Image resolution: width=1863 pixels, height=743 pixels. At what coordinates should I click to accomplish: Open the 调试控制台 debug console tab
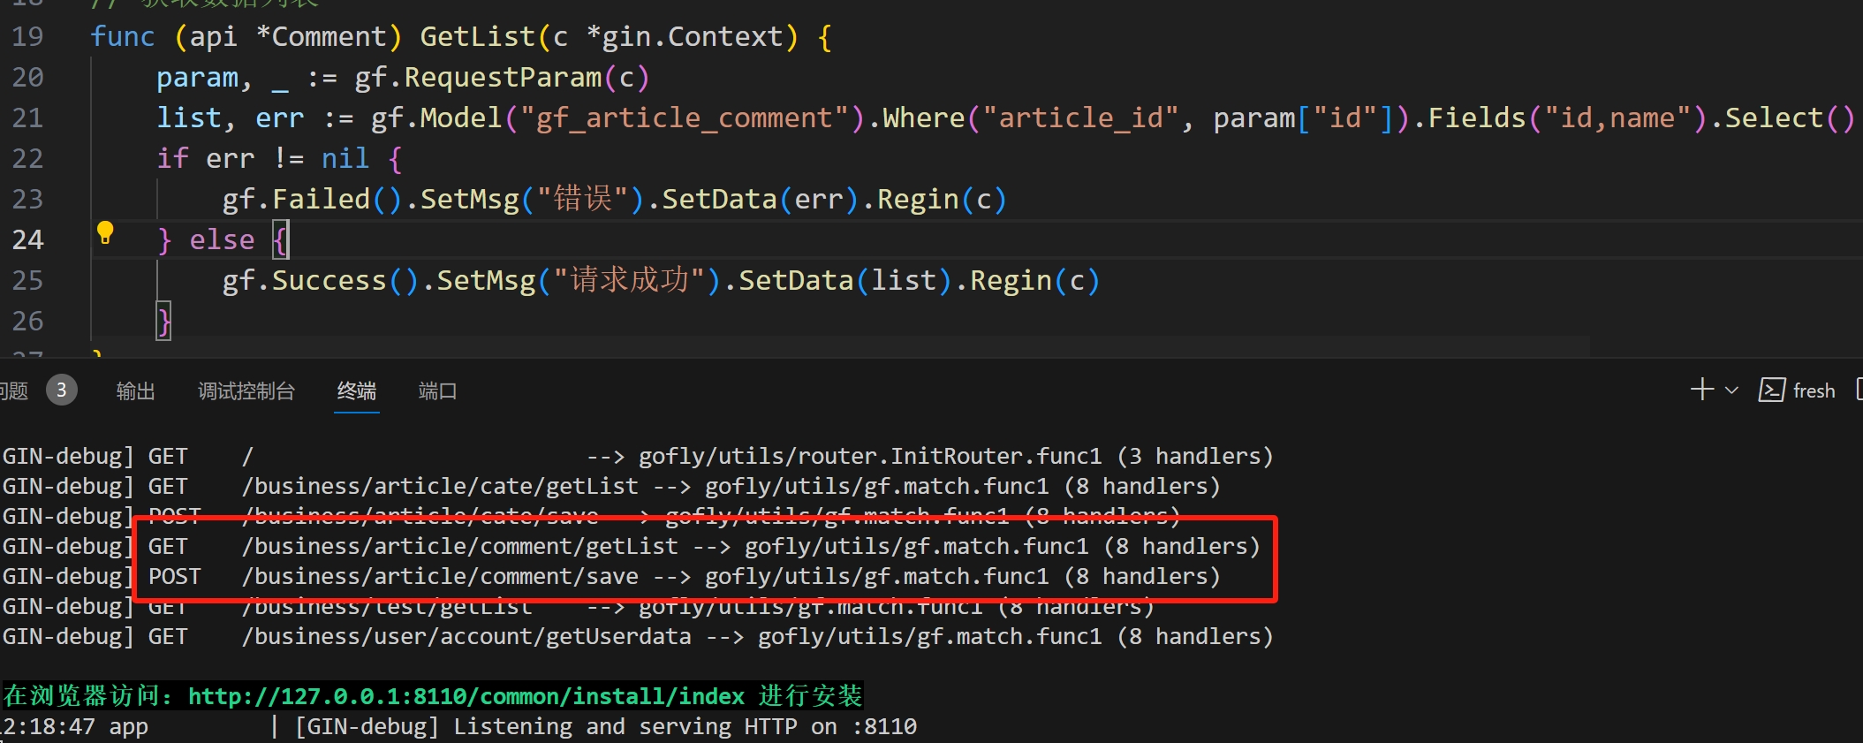246,390
